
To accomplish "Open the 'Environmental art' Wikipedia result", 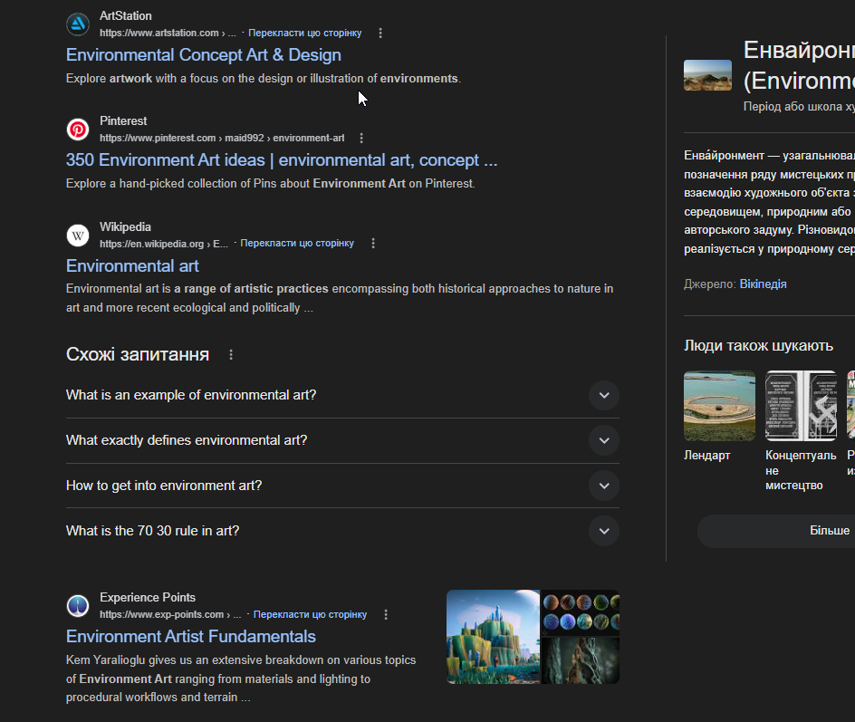I will coord(132,266).
